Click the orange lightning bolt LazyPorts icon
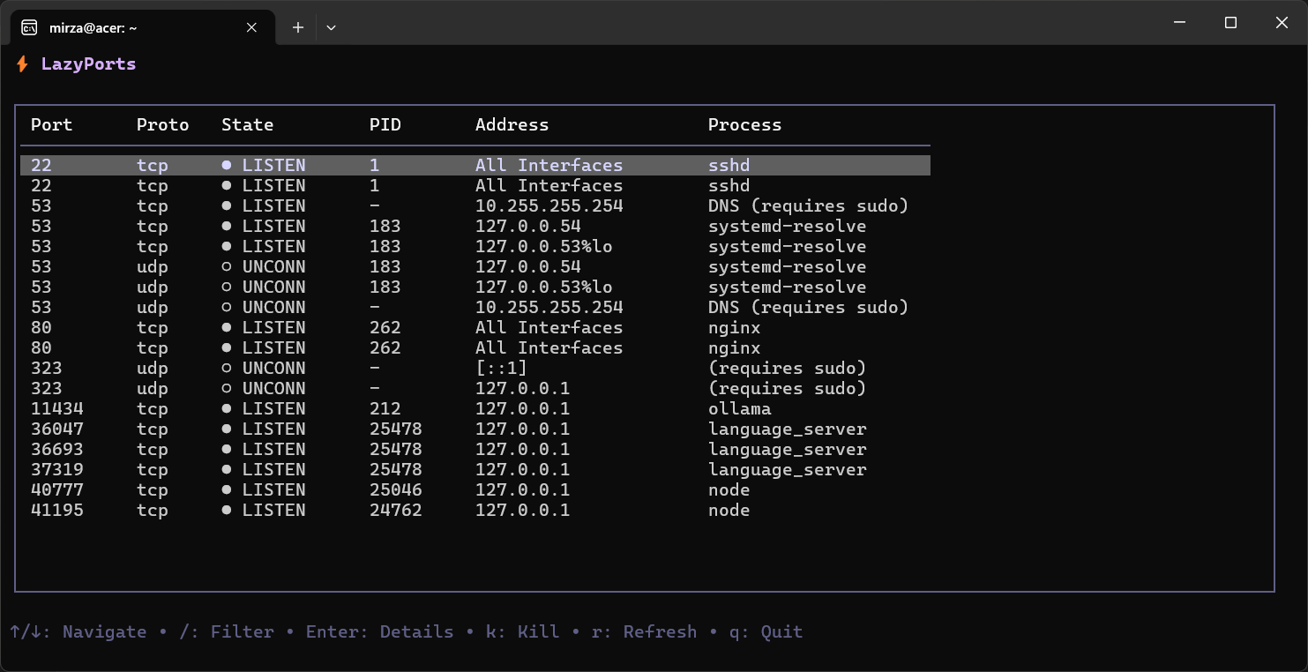The height and width of the screenshot is (672, 1308). click(23, 63)
